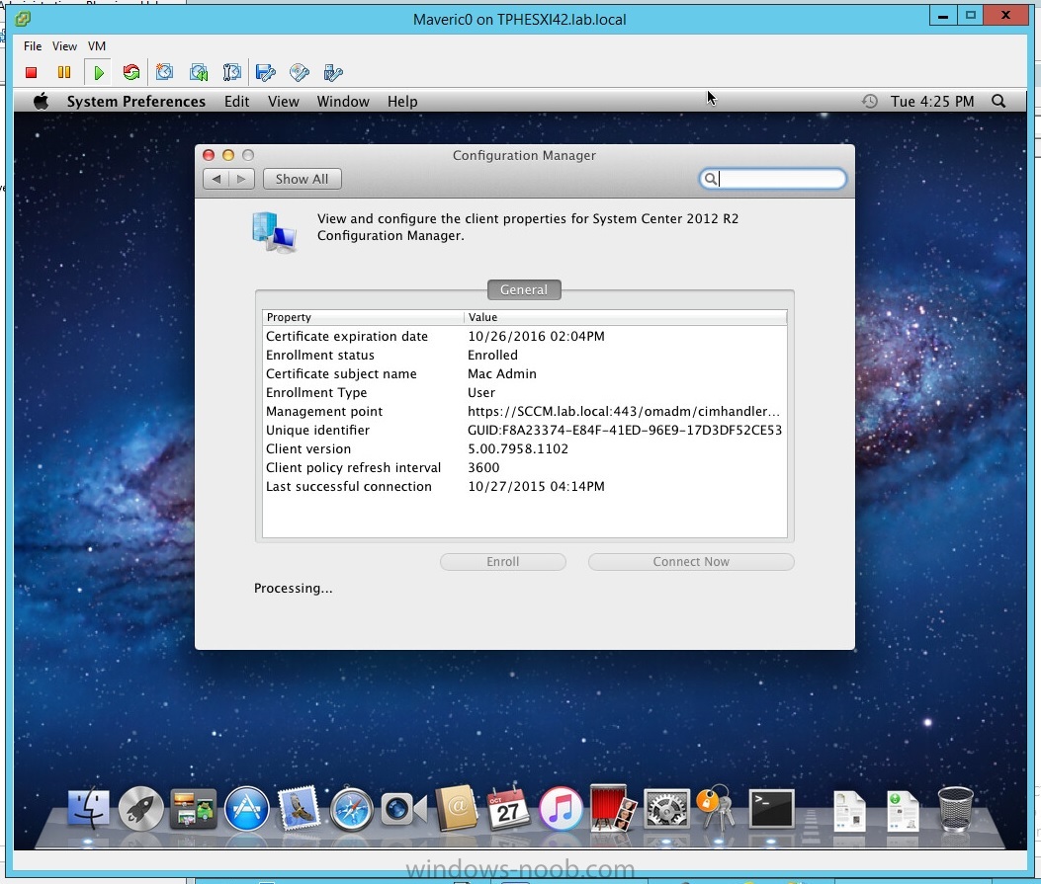Viewport: 1041px width, 884px height.
Task: Click the preferences search field
Action: click(773, 179)
